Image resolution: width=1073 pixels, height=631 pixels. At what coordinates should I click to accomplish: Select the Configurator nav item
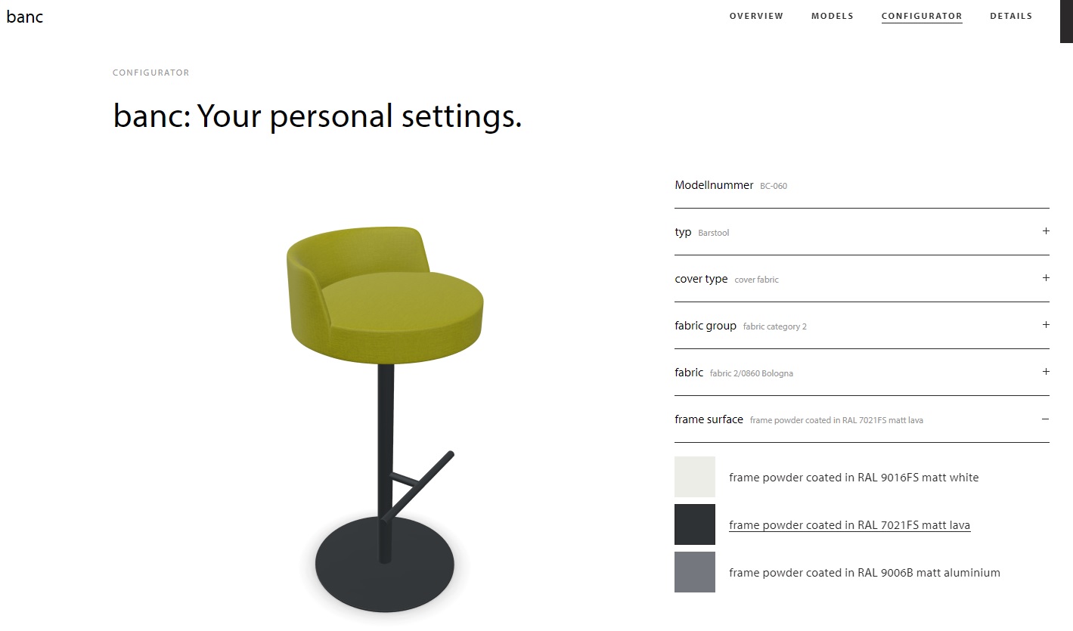[x=922, y=16]
